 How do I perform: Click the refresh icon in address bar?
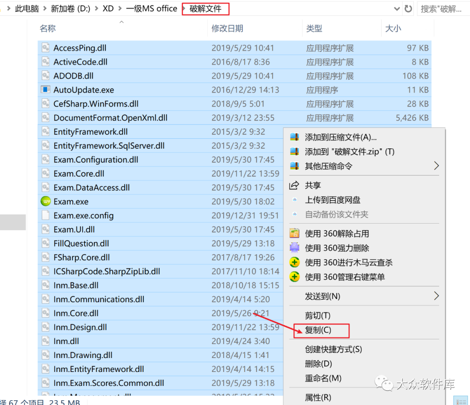click(408, 9)
